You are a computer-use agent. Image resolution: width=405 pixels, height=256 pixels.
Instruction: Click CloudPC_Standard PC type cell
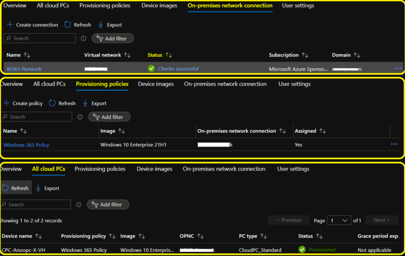click(260, 250)
